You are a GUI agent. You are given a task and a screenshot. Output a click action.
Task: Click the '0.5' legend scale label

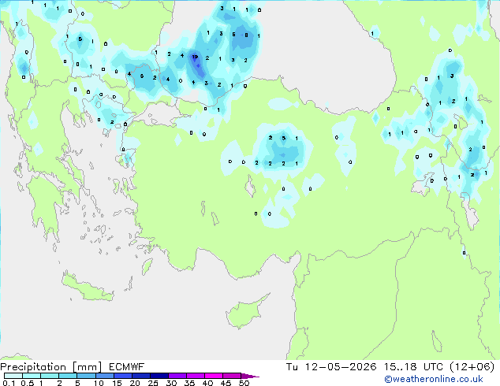28,383
